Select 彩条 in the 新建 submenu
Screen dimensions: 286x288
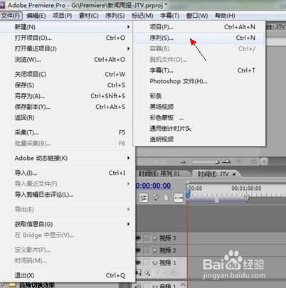[x=199, y=96]
